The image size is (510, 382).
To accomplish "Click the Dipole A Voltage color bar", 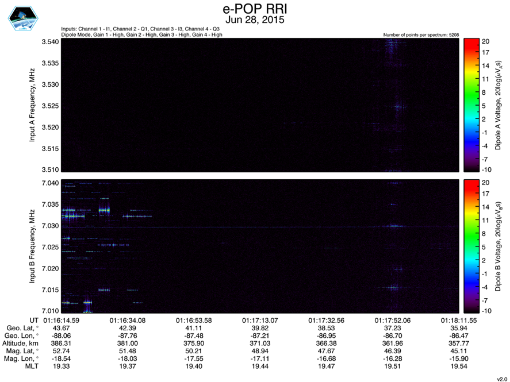I will (471, 105).
